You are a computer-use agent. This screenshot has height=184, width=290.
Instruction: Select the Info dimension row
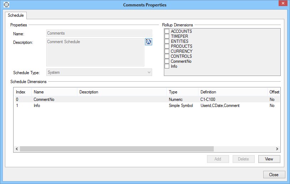pos(37,106)
